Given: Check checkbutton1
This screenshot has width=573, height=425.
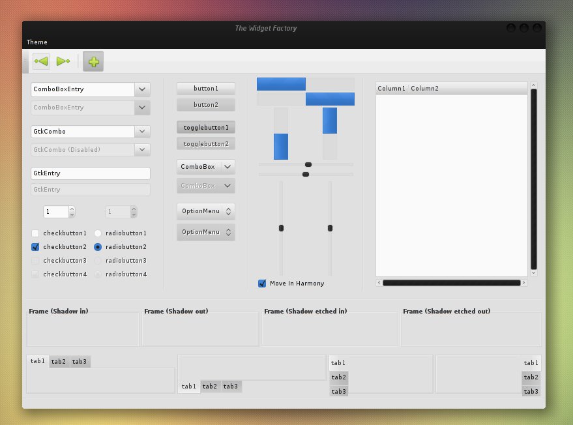Looking at the screenshot, I should pyautogui.click(x=35, y=233).
